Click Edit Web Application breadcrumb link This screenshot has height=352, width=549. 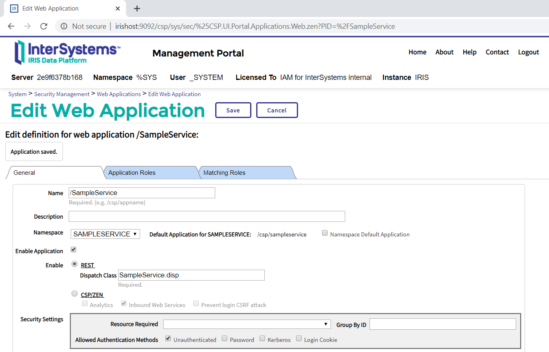(174, 94)
